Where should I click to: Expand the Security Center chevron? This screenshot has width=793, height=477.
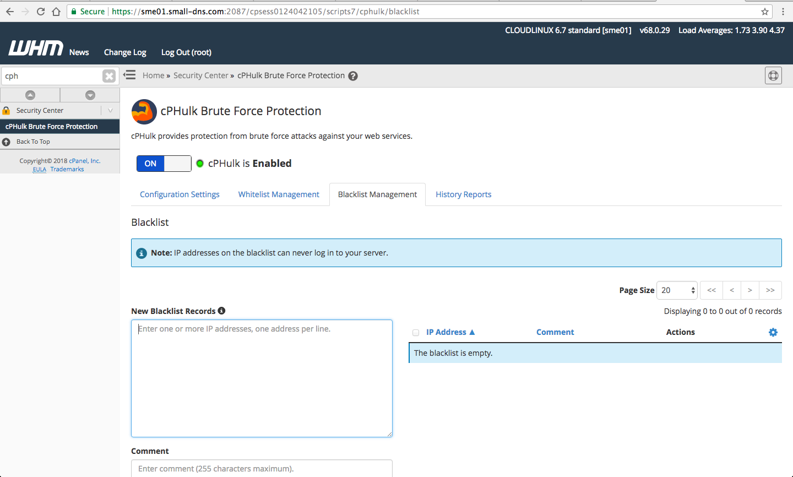pyautogui.click(x=110, y=111)
